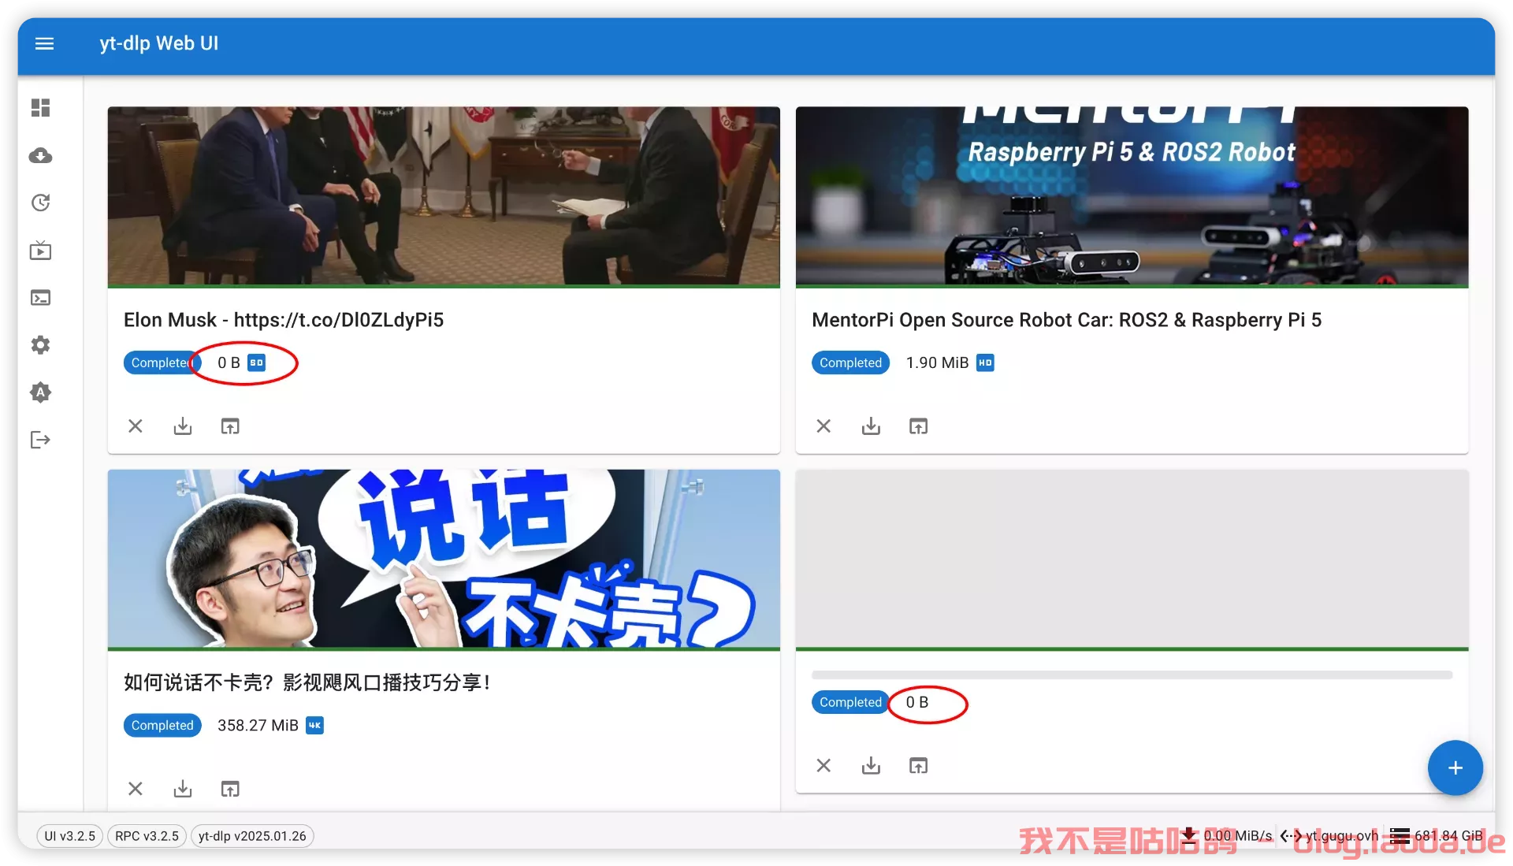The height and width of the screenshot is (866, 1513).
Task: Remove the untitled empty download card
Action: pos(824,765)
